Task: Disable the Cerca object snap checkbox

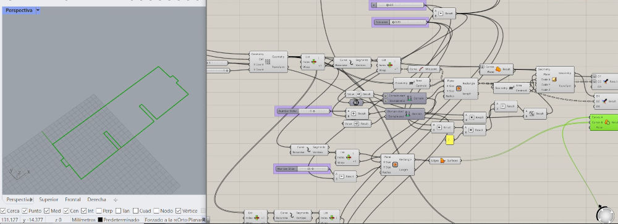Action: 4,210
